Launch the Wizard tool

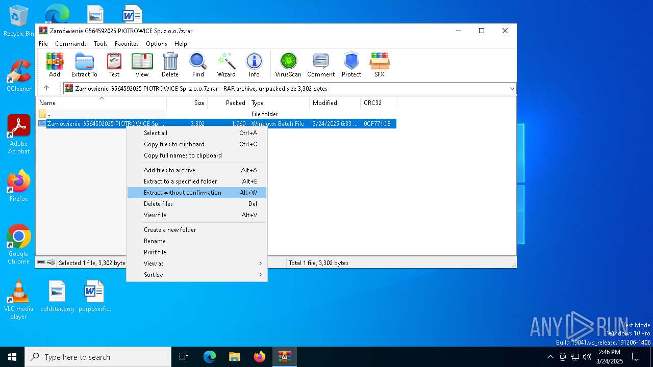(226, 65)
